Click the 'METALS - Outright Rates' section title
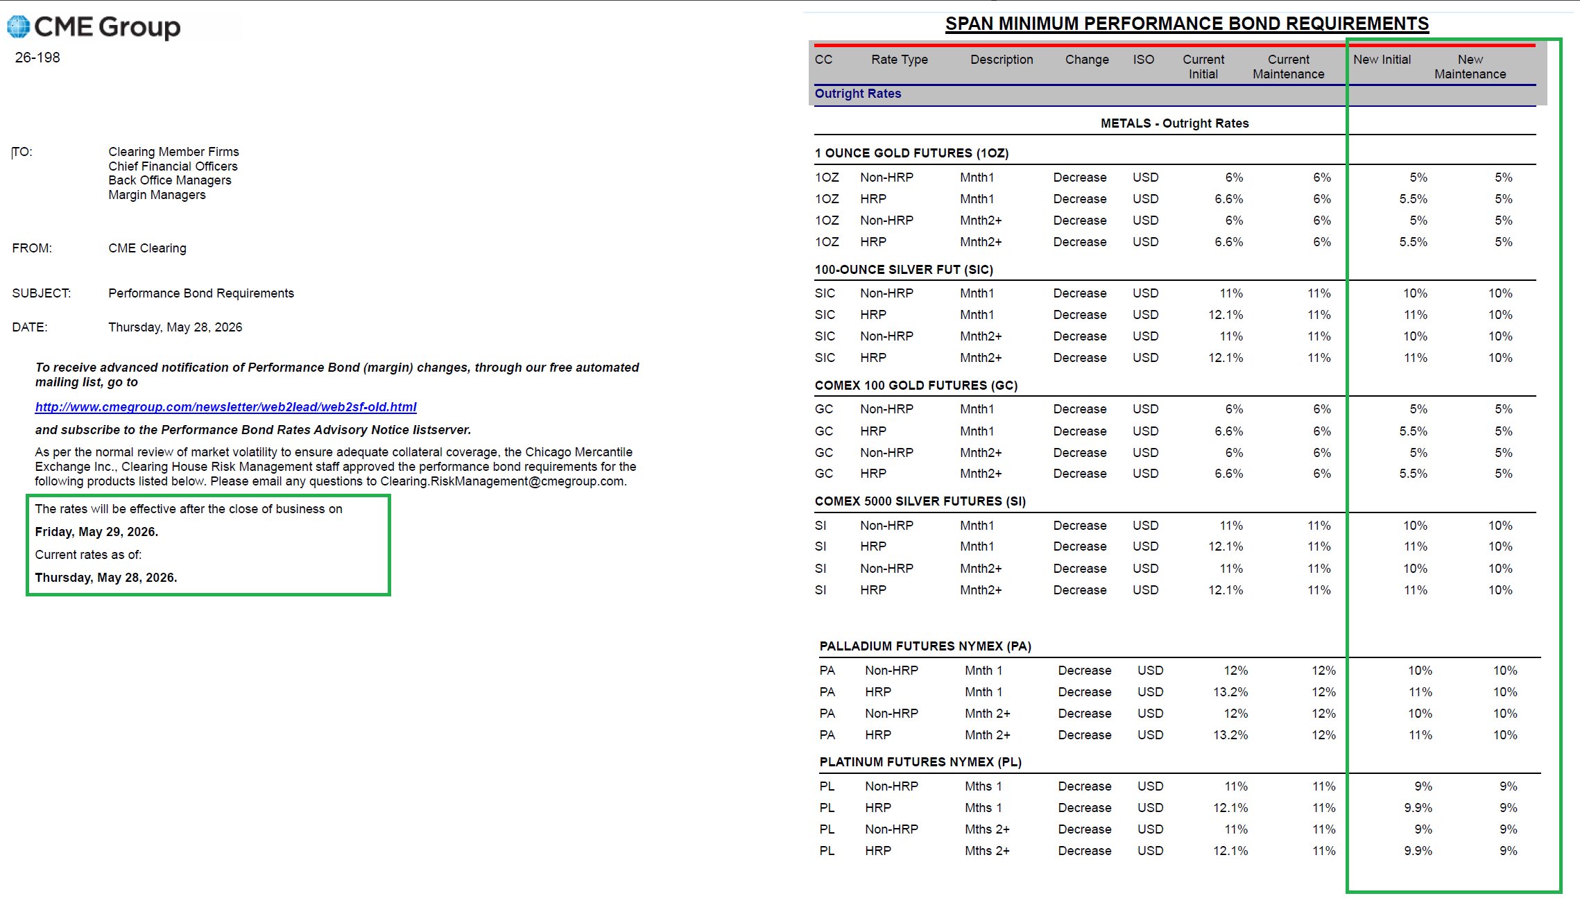 point(1174,123)
